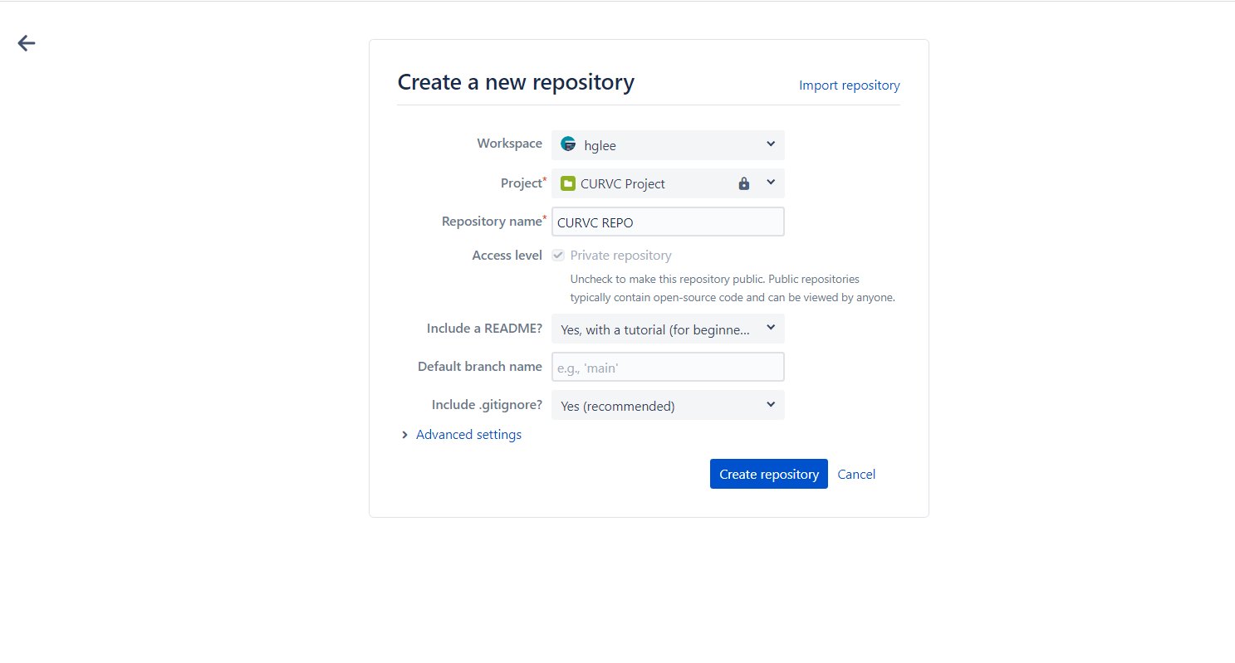Click the Include .gitignore dropdown chevron
This screenshot has width=1235, height=663.
(771, 405)
